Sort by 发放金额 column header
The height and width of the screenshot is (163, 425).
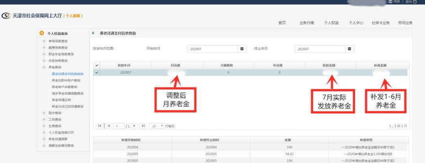tap(330, 65)
